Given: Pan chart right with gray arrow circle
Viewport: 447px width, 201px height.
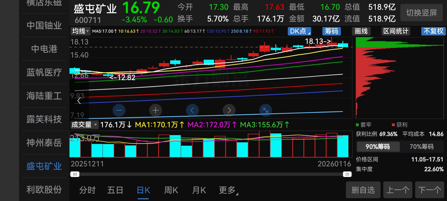Looking at the screenshot, I should coord(229,110).
